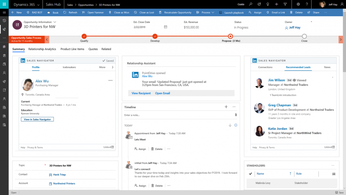Switch to the Relationship Analytics tab
346x195 pixels.
tap(42, 49)
